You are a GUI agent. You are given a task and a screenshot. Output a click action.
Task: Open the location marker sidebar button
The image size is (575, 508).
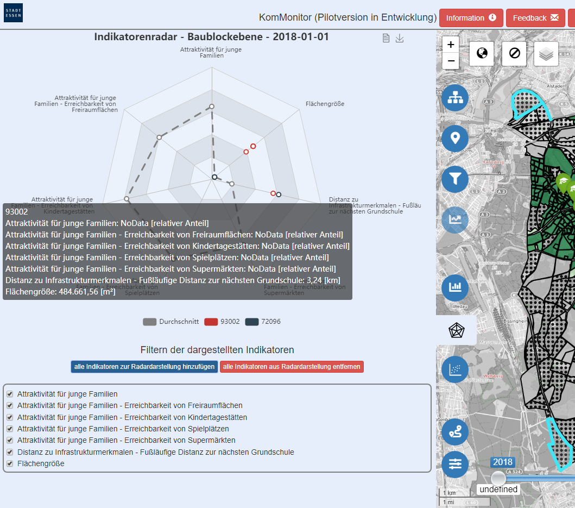pos(454,139)
